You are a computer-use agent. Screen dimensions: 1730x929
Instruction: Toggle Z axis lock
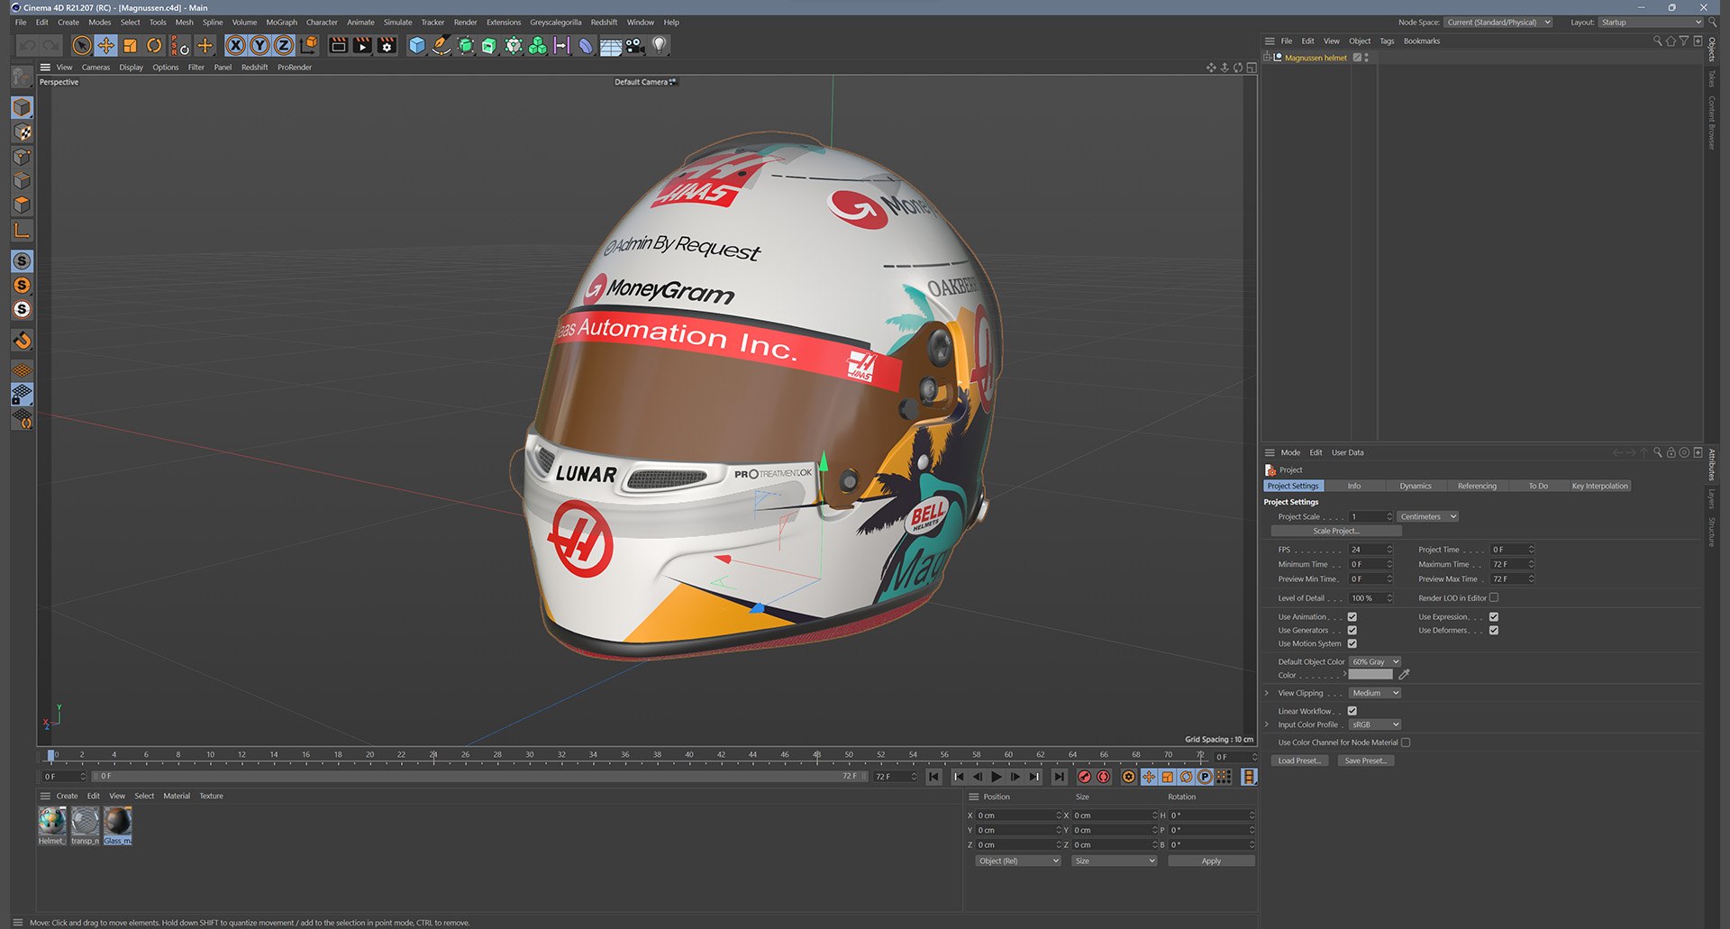point(284,45)
